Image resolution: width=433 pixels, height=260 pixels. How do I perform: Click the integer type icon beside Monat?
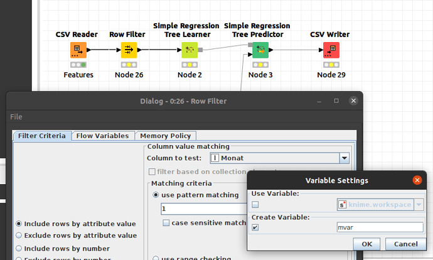tap(215, 158)
